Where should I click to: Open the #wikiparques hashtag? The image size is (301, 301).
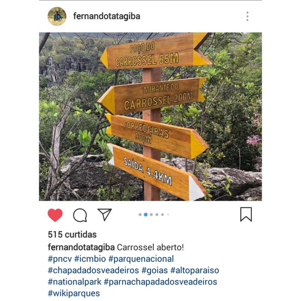click(74, 293)
